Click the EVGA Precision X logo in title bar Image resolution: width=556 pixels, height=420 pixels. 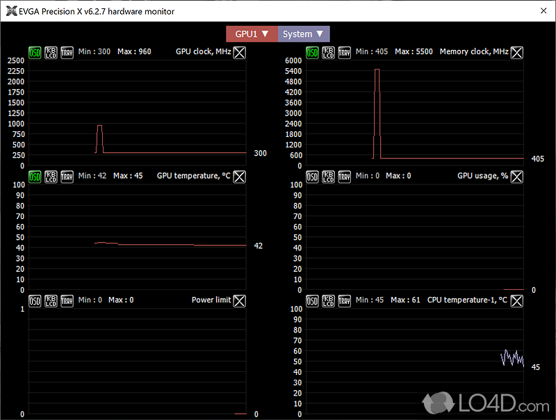12,11
